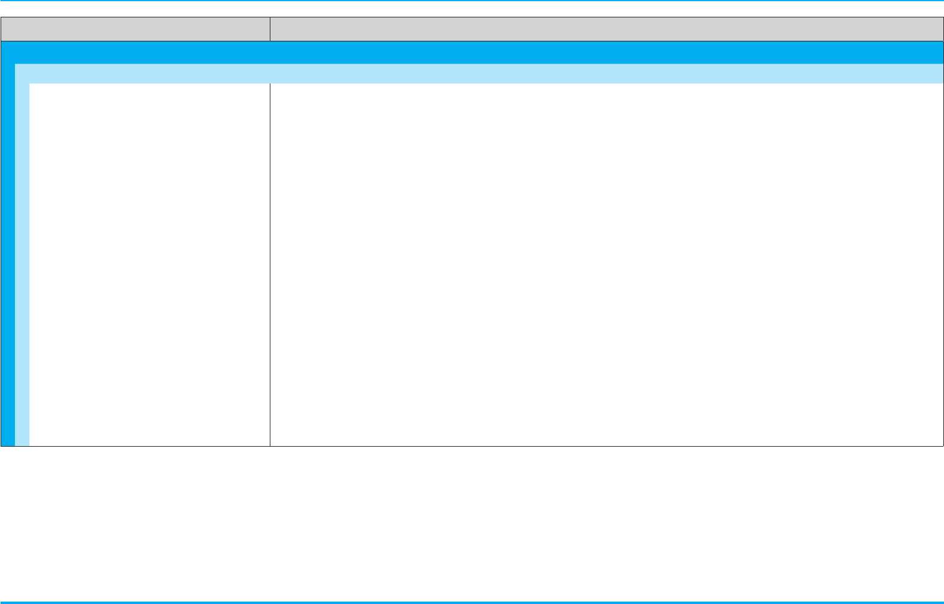This screenshot has width=944, height=604.
Task: Click the dark blue band's left end
Action: pos(8,52)
